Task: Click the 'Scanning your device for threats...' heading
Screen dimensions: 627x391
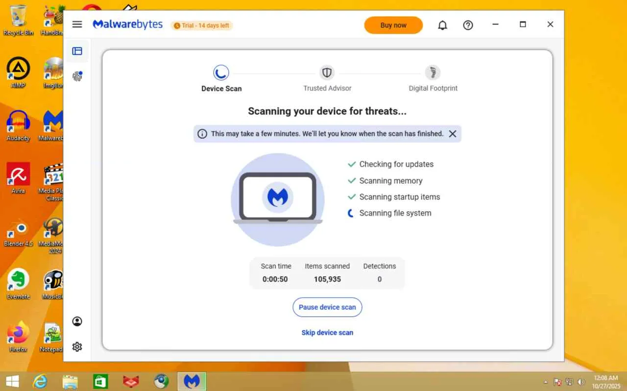Action: [327, 111]
